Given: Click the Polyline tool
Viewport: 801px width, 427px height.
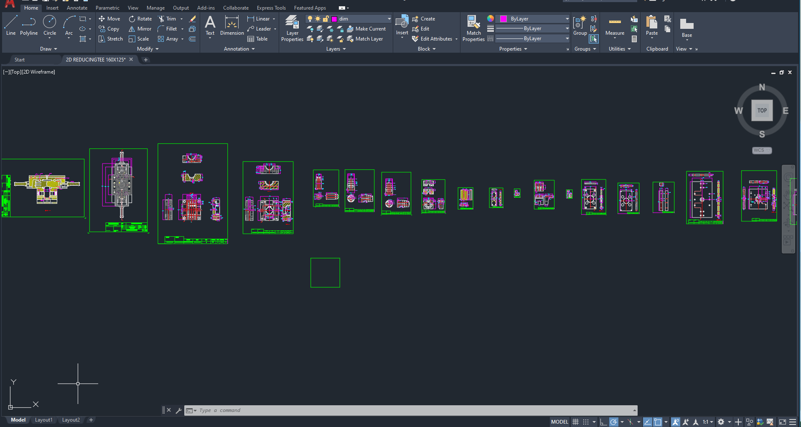Looking at the screenshot, I should [x=29, y=26].
